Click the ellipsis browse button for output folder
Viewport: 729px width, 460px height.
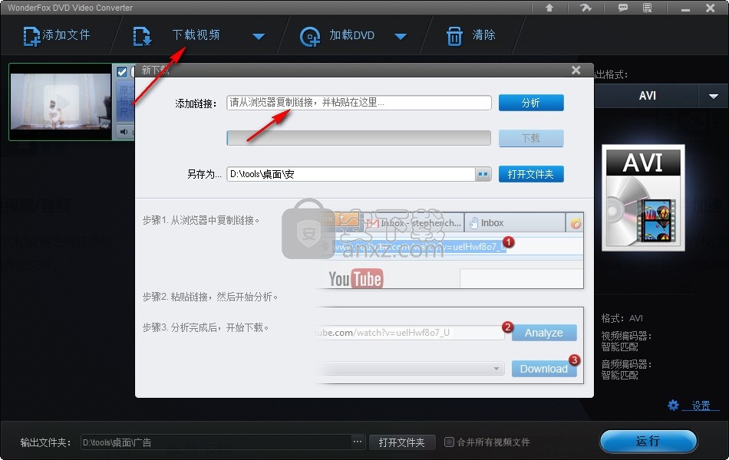(x=358, y=442)
